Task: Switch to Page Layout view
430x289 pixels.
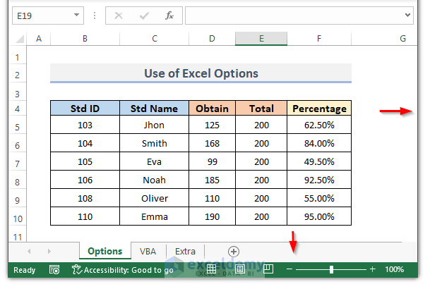Action: pyautogui.click(x=241, y=269)
